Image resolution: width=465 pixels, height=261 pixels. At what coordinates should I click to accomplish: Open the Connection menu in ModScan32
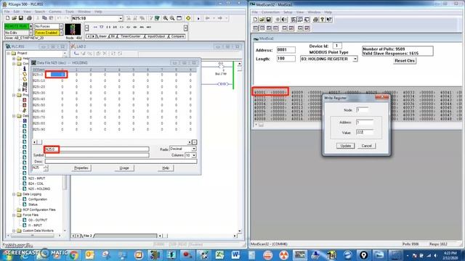pos(270,12)
